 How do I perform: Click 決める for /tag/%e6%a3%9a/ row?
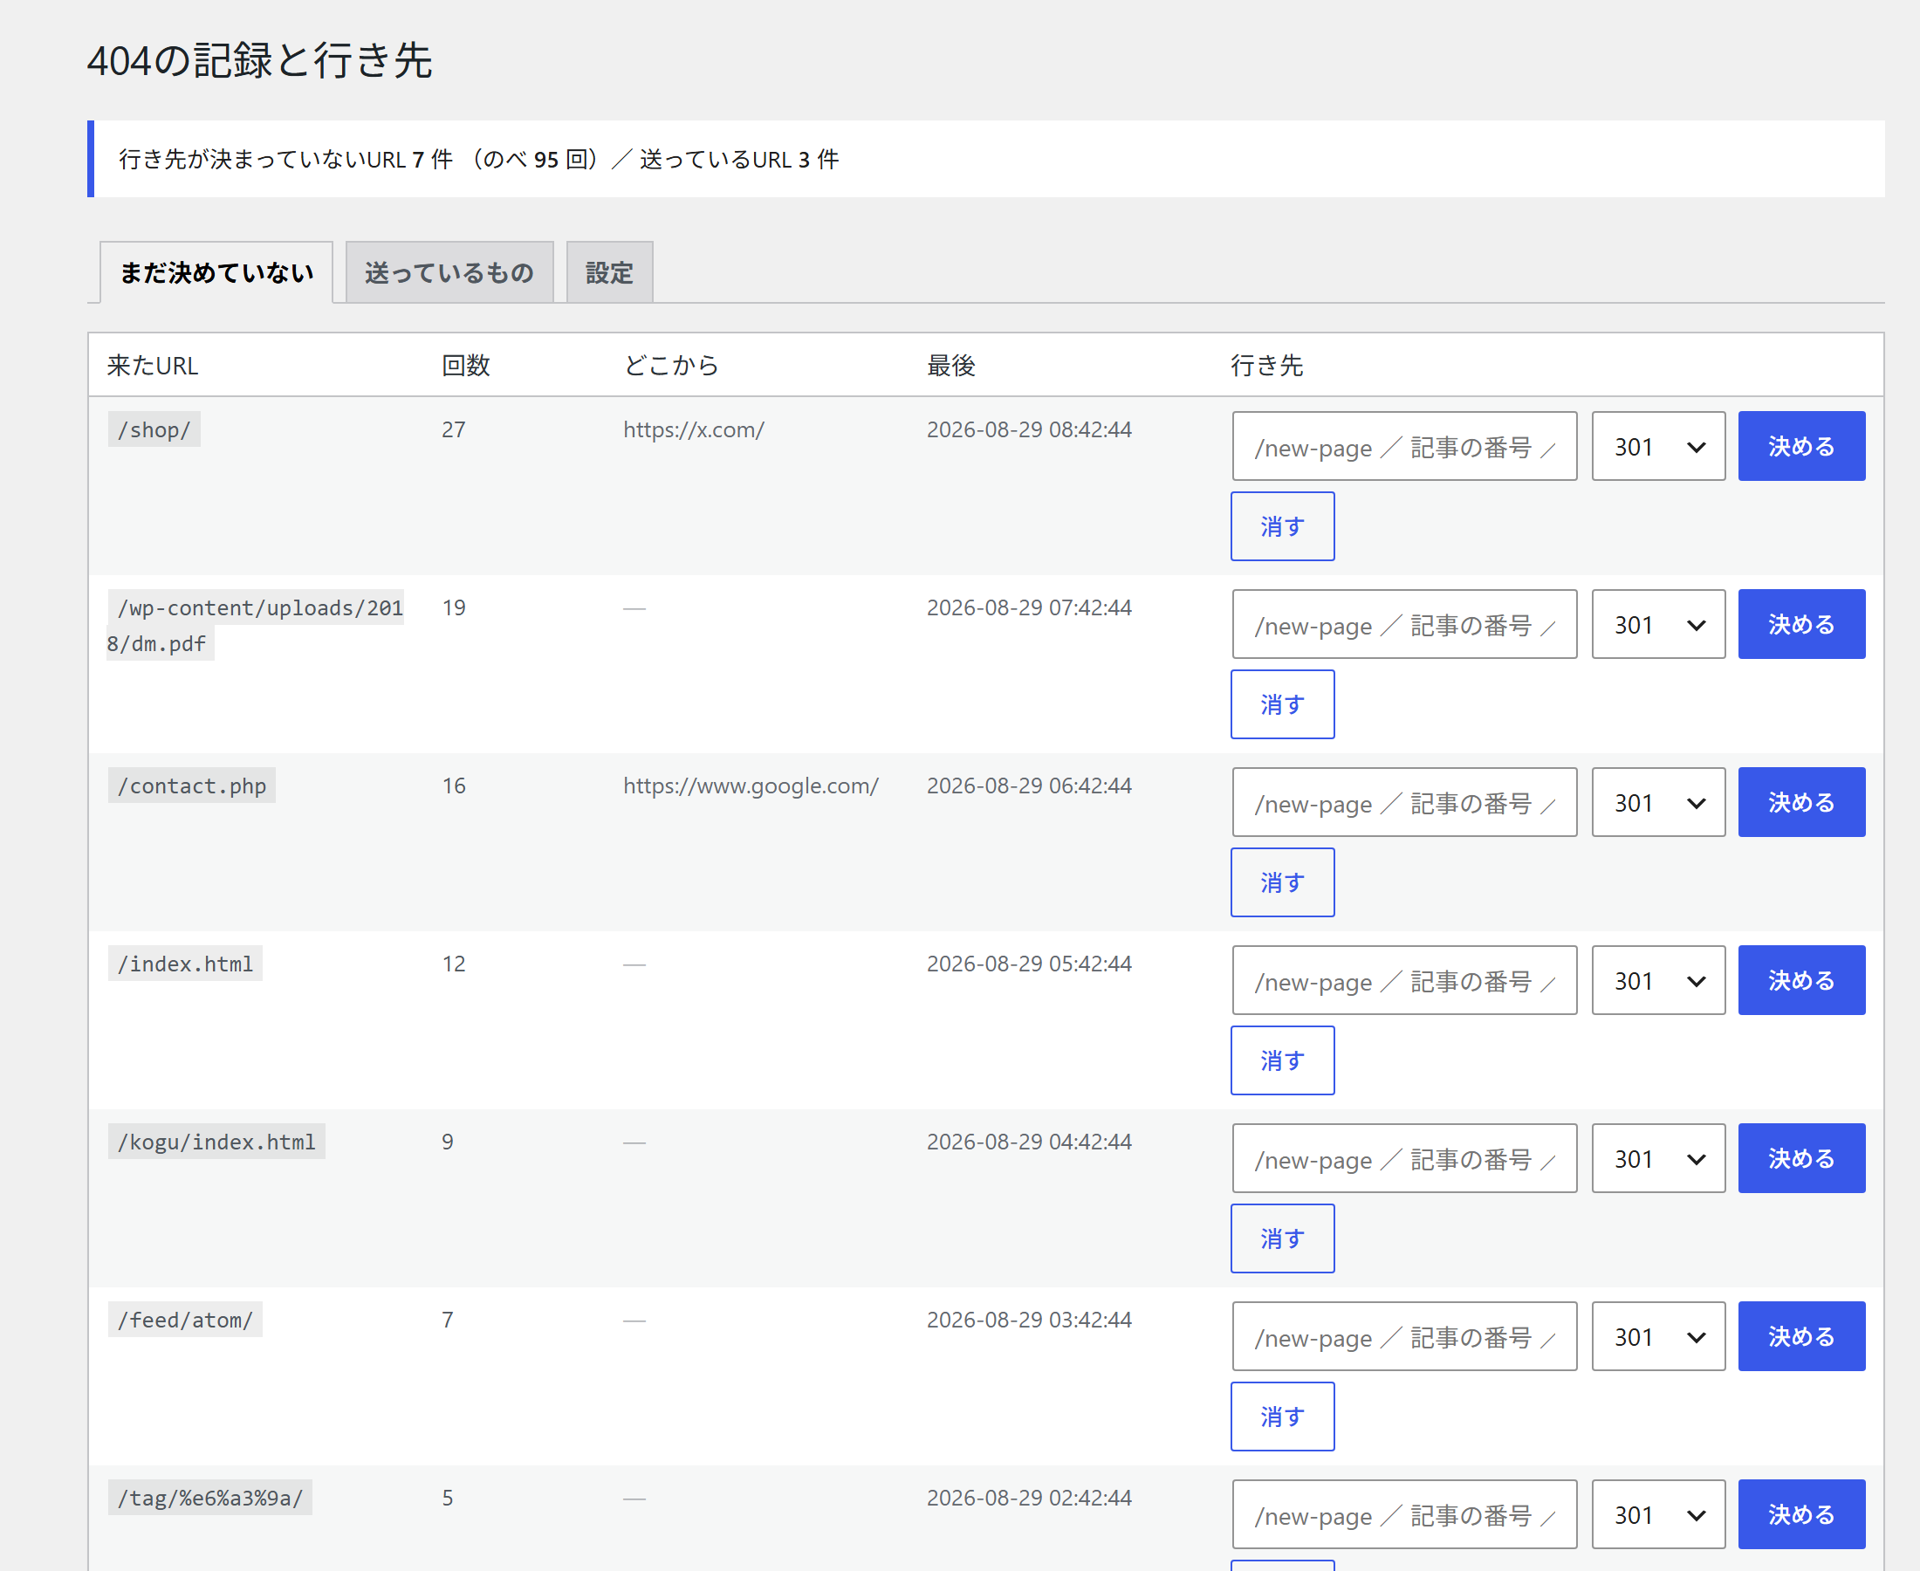click(x=1801, y=1515)
